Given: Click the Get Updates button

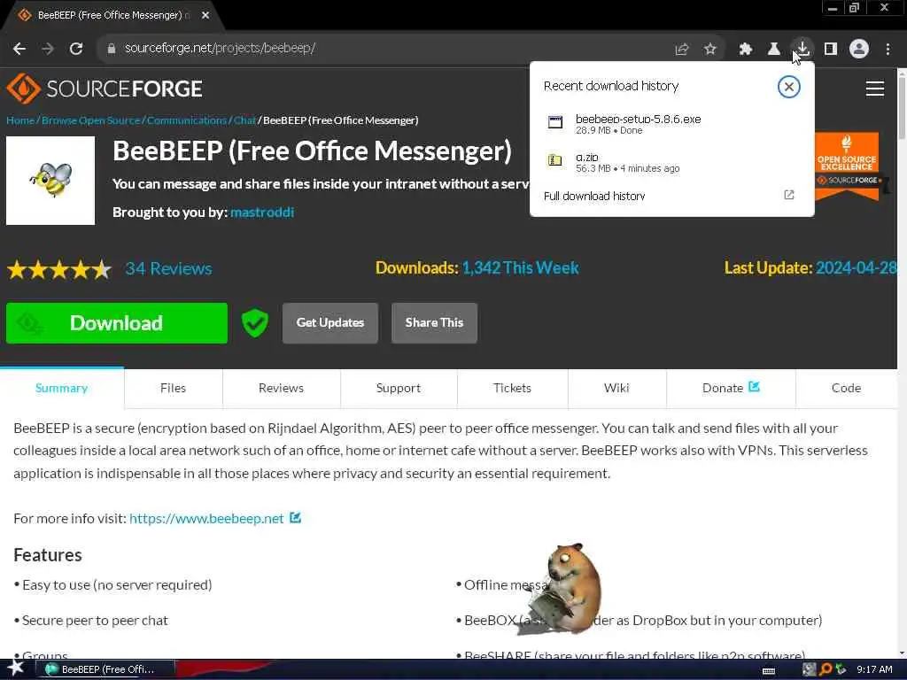Looking at the screenshot, I should (x=330, y=322).
